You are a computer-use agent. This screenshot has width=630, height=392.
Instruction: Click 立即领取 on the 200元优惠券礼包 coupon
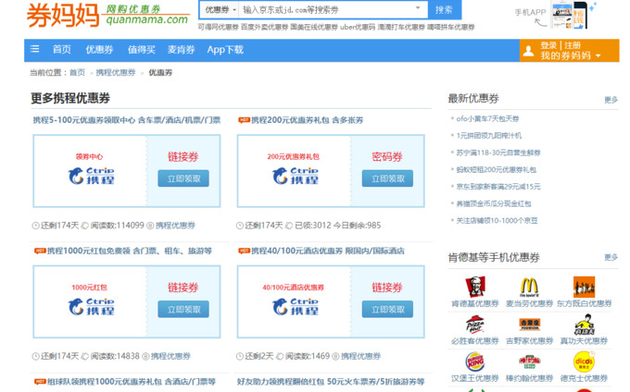pyautogui.click(x=387, y=178)
